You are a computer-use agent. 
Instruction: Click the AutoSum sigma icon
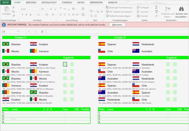(x=156, y=7)
